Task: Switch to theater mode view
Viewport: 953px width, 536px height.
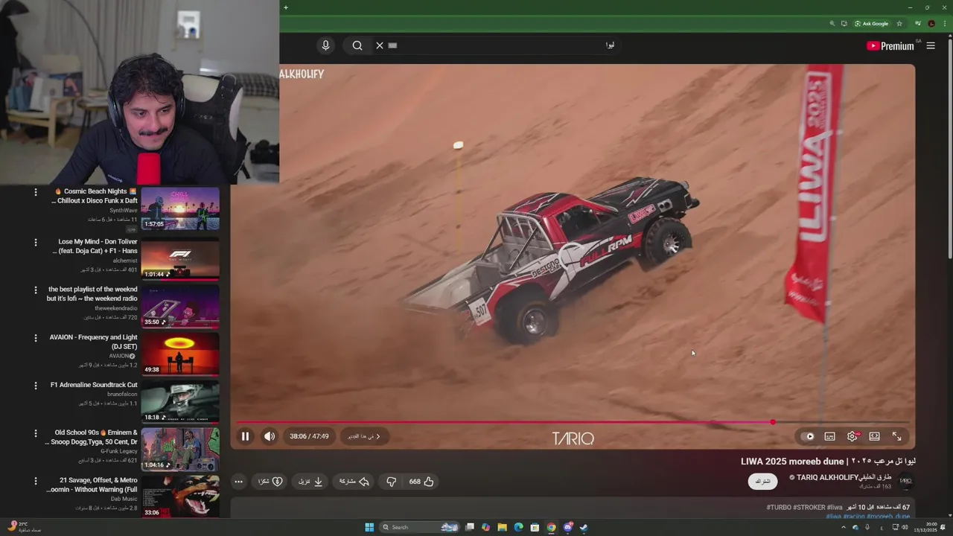Action: pos(874,436)
